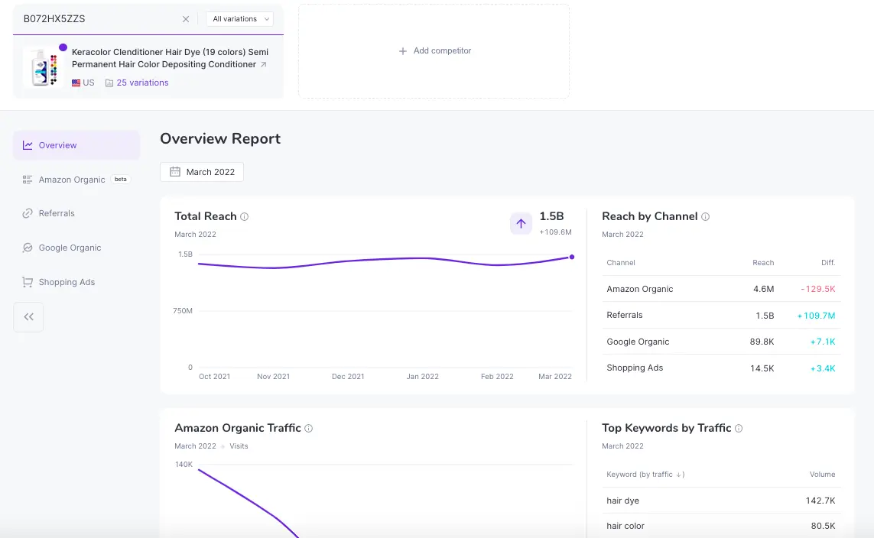Click the Mar 2022 data point on chart
The image size is (874, 538).
(572, 257)
